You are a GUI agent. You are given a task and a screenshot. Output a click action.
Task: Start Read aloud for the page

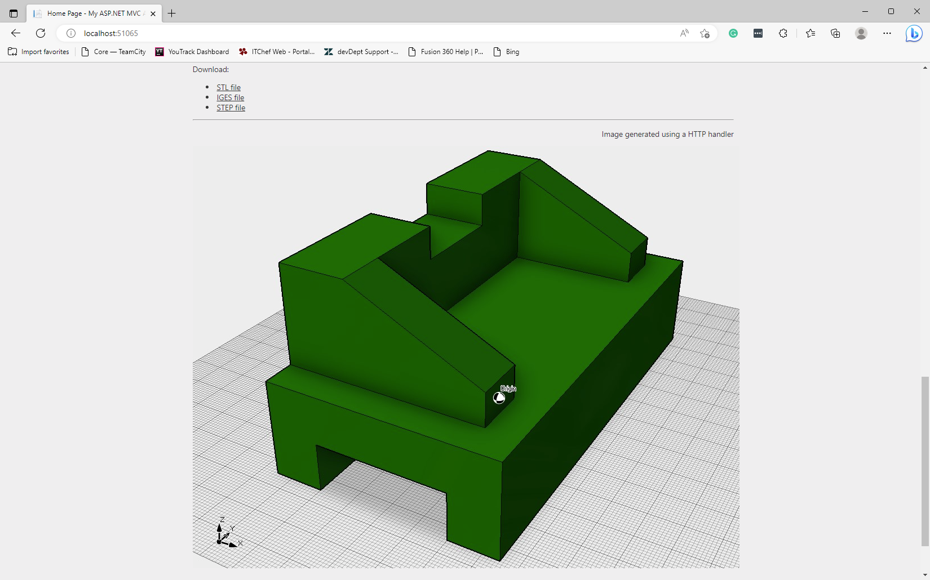pyautogui.click(x=684, y=33)
